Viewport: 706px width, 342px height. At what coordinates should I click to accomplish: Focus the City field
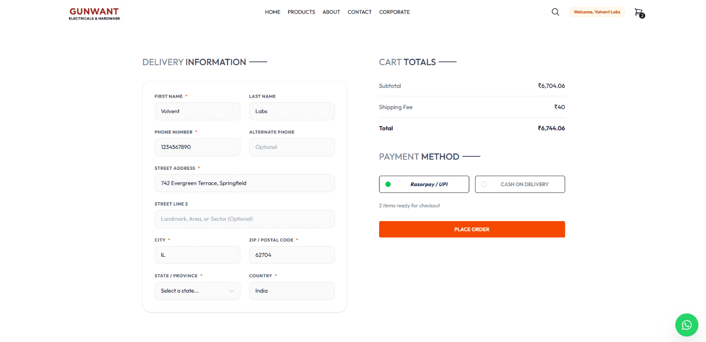tap(198, 255)
